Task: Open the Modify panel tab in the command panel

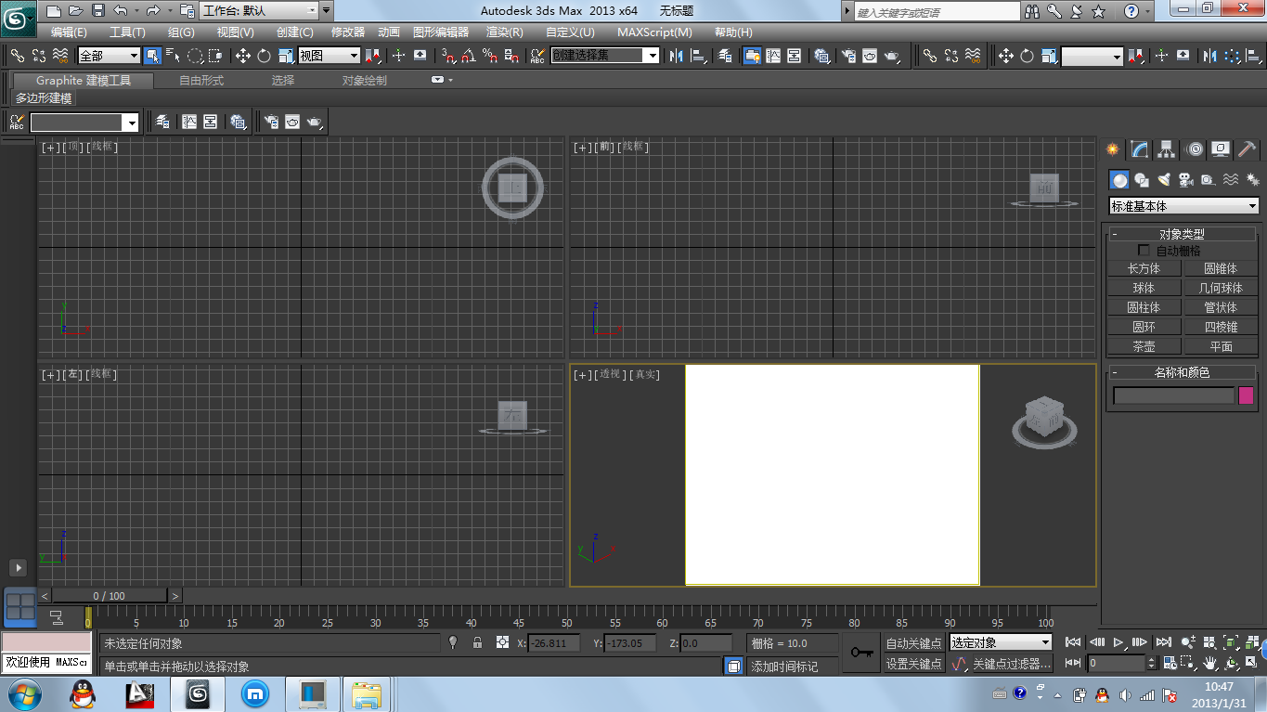Action: 1140,149
